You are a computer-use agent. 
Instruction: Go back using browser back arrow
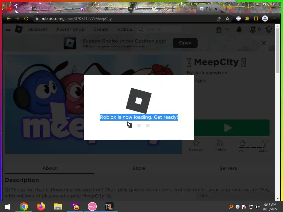pos(9,18)
